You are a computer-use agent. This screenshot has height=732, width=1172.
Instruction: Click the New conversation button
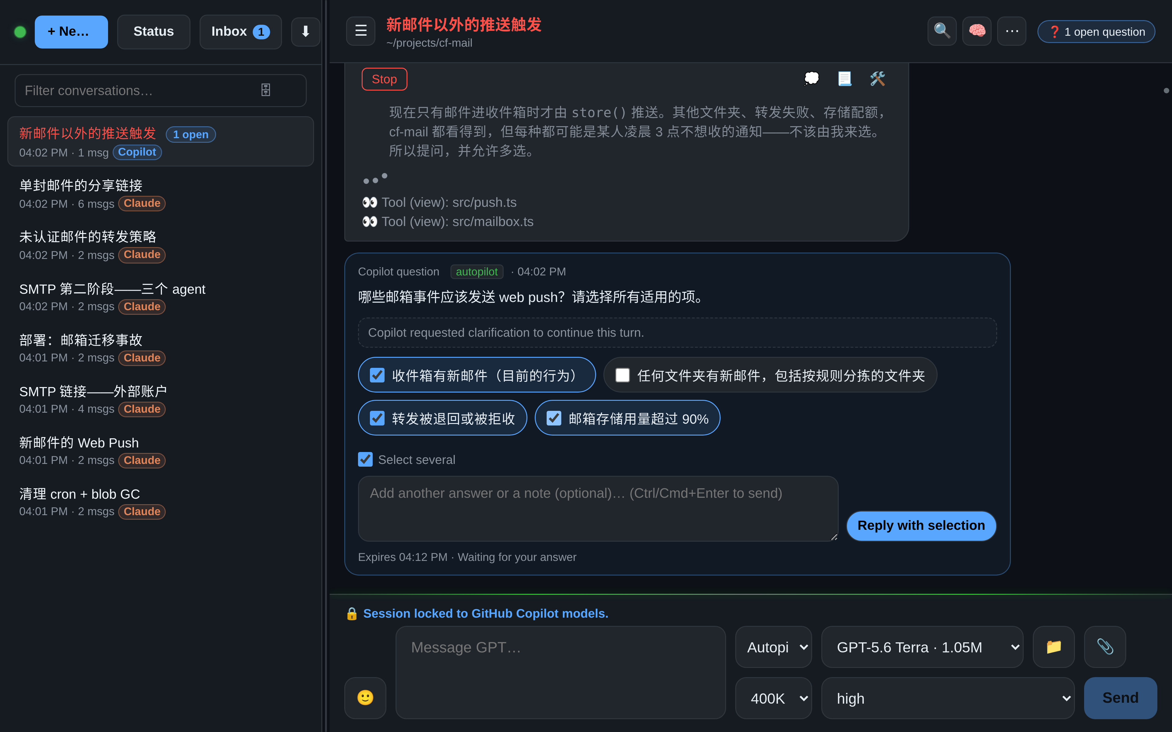[71, 31]
